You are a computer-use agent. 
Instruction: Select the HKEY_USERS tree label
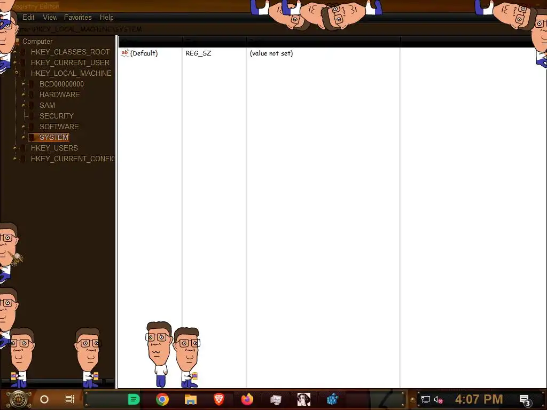(54, 148)
